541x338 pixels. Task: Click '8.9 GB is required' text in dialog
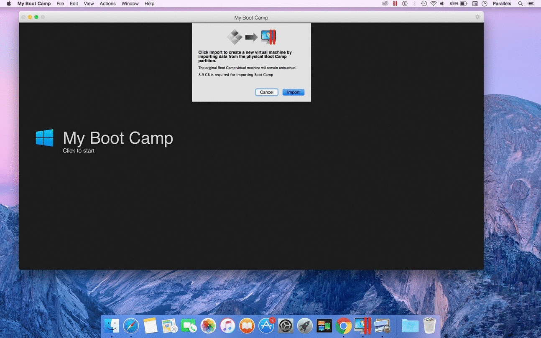click(x=236, y=75)
